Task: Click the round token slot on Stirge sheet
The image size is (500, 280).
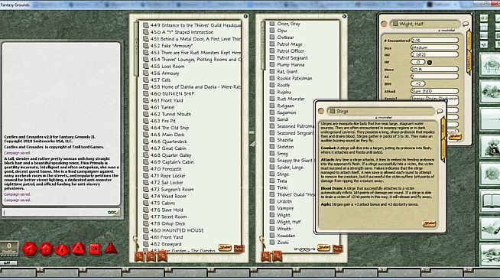Action: (x=321, y=111)
